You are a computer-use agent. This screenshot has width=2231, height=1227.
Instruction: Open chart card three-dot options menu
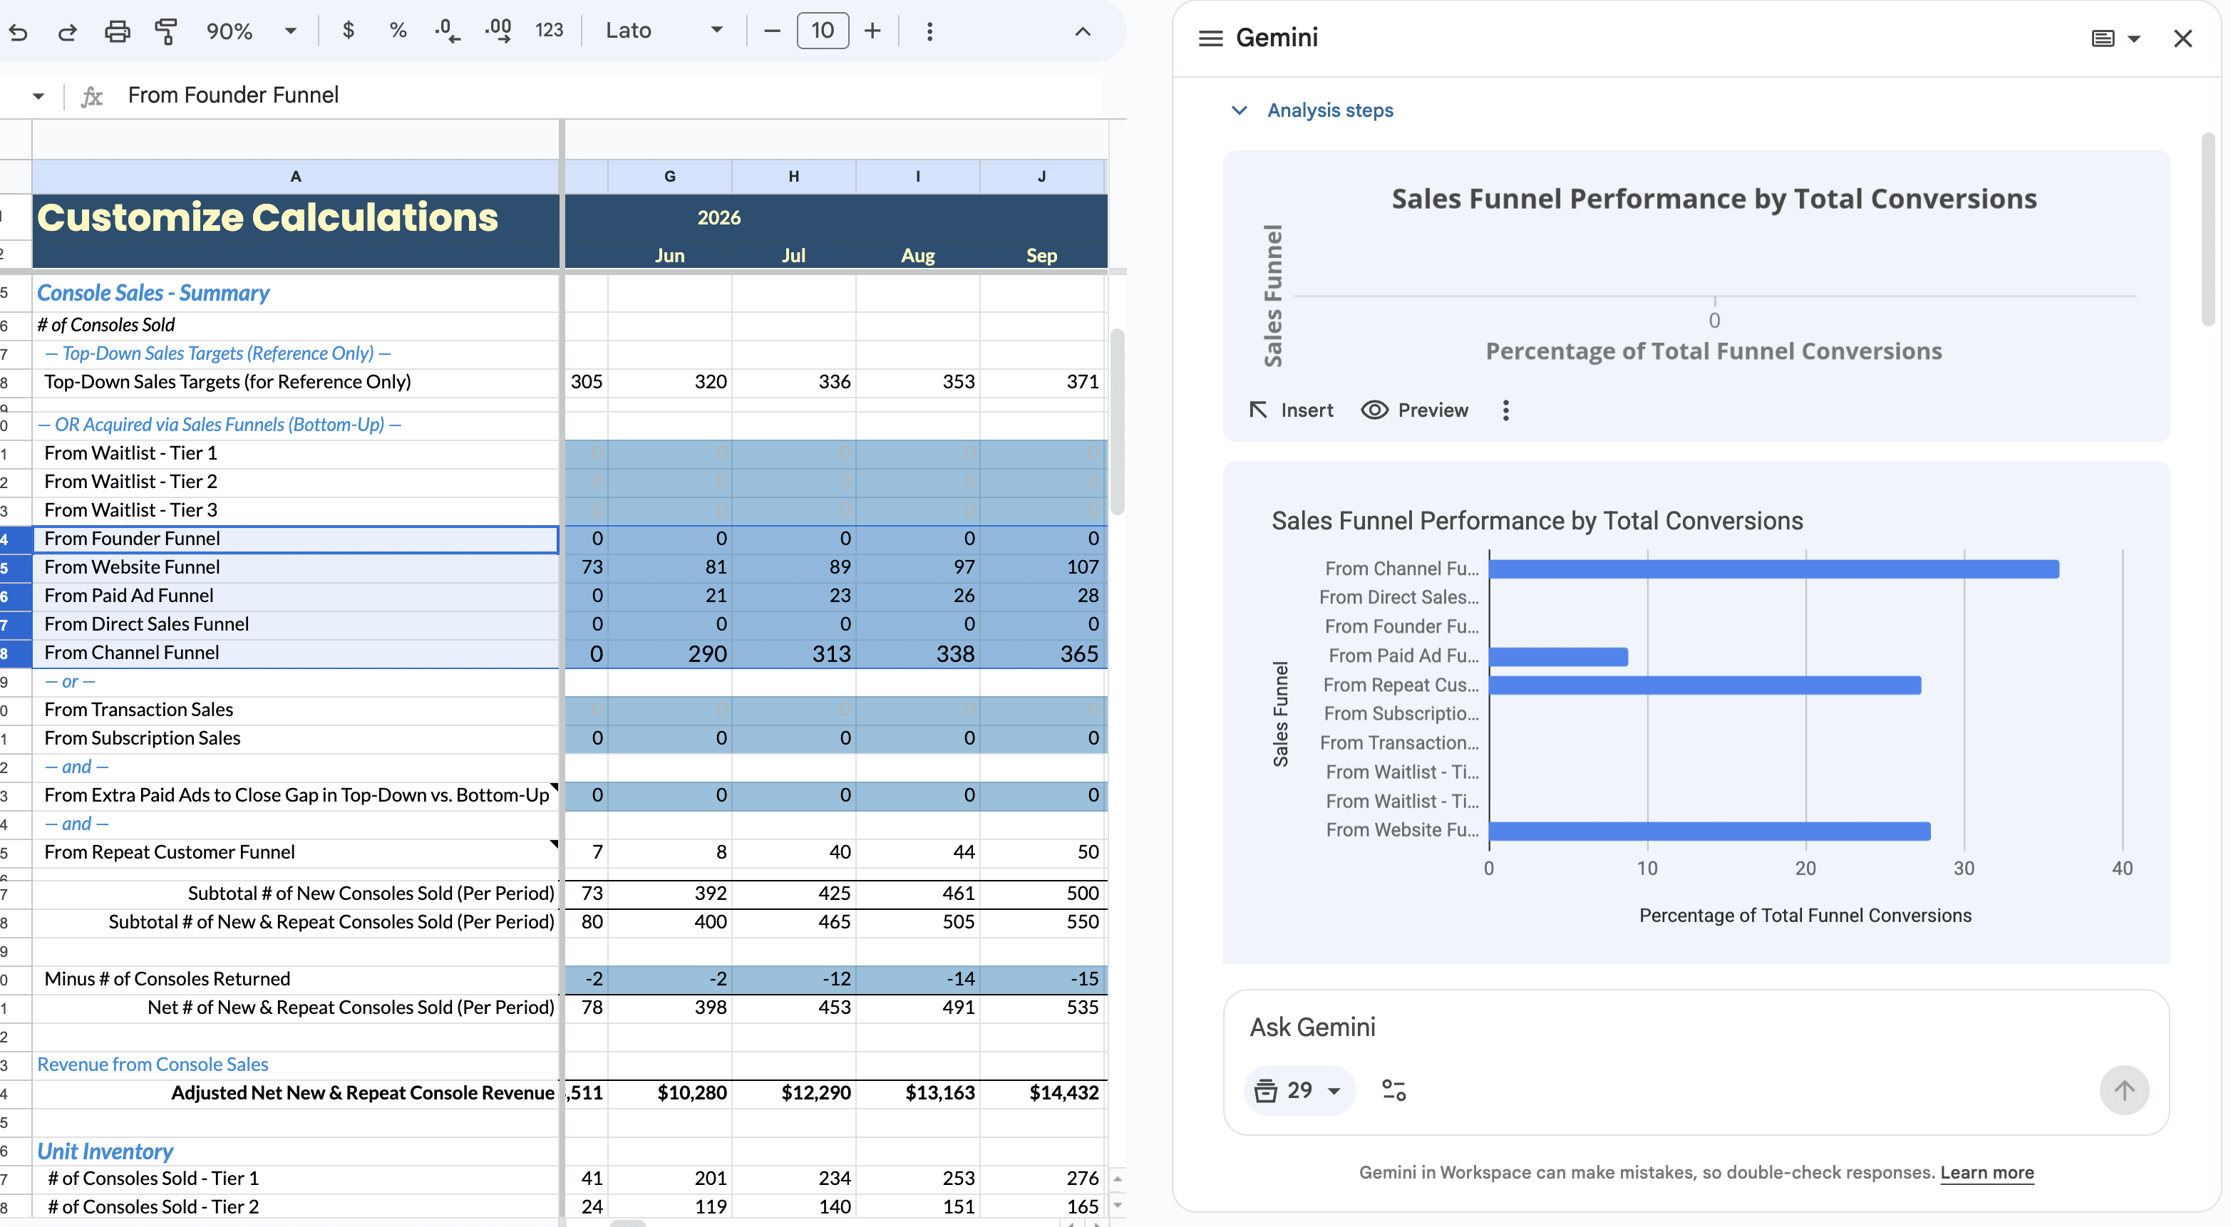point(1505,410)
